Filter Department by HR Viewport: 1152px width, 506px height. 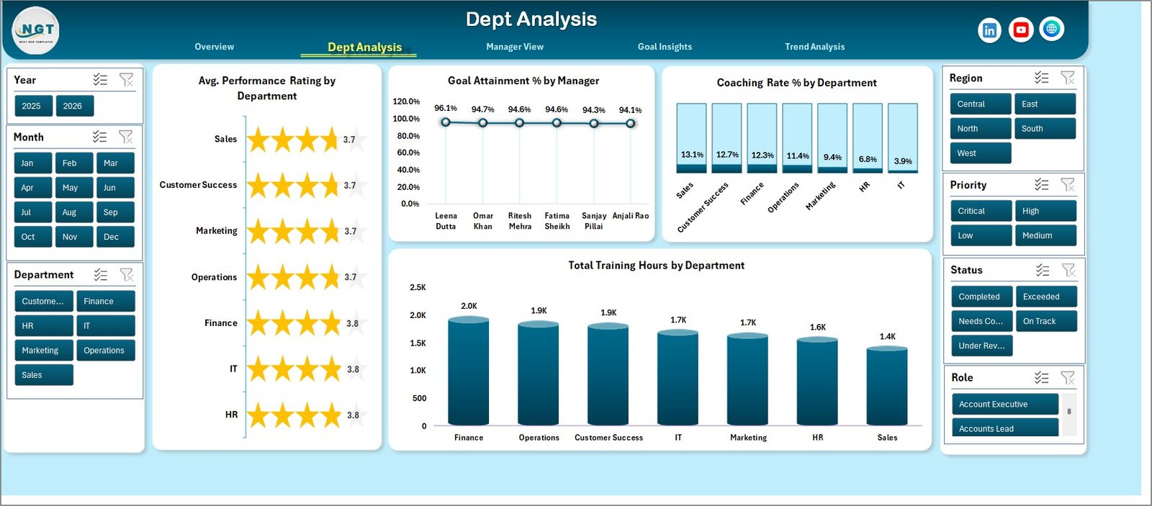tap(43, 326)
